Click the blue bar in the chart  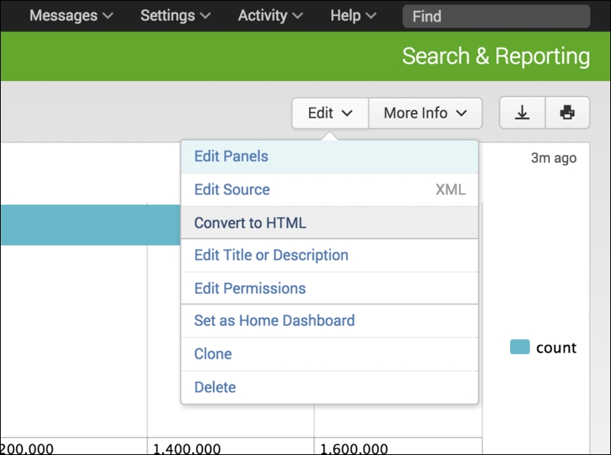click(x=90, y=224)
